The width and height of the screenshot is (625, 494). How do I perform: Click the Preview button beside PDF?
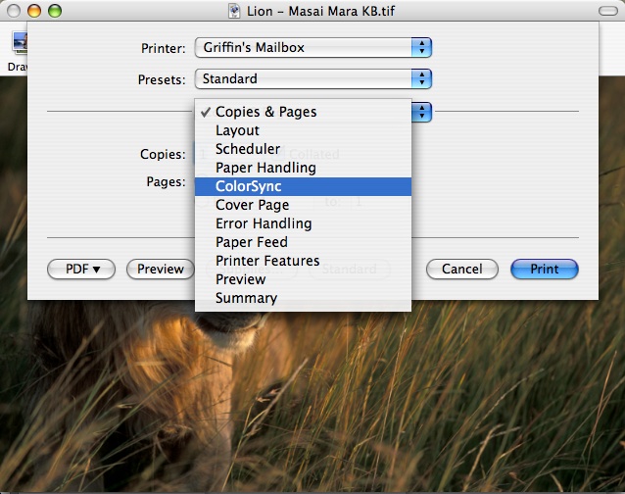tap(160, 269)
